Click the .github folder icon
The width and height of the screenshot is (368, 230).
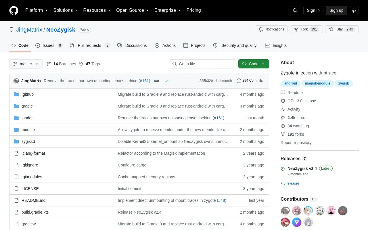[16, 94]
